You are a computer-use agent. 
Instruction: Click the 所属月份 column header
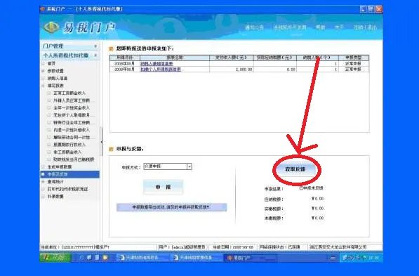tap(124, 58)
